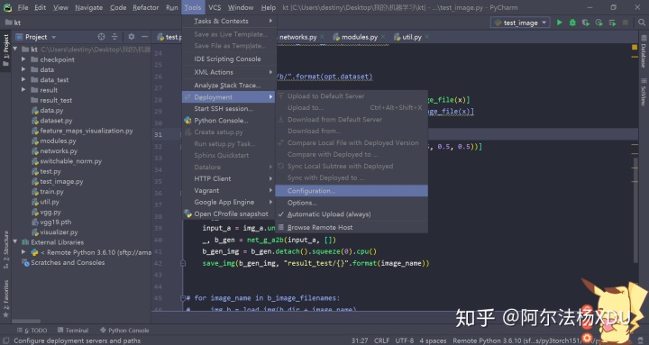Open the HTTP Client submenu

pos(229,178)
